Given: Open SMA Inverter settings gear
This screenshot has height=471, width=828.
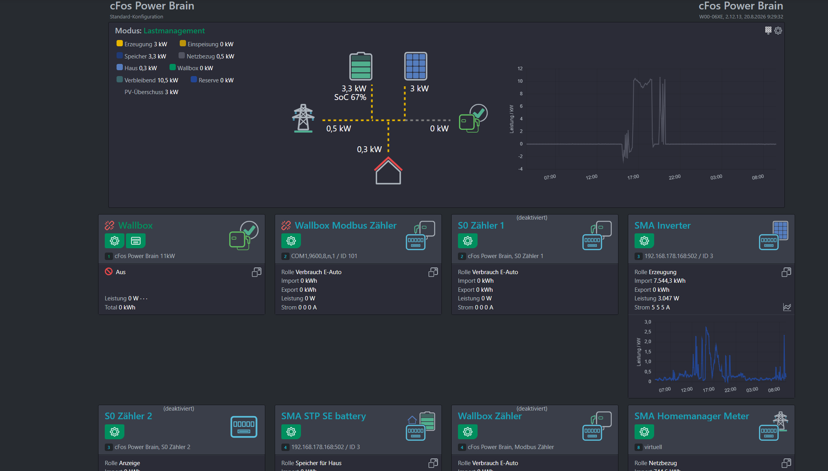Looking at the screenshot, I should click(644, 241).
